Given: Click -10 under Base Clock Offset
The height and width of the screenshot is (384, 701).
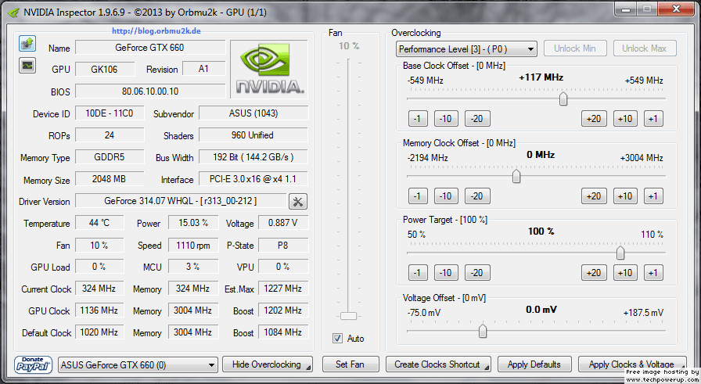Looking at the screenshot, I should click(446, 119).
